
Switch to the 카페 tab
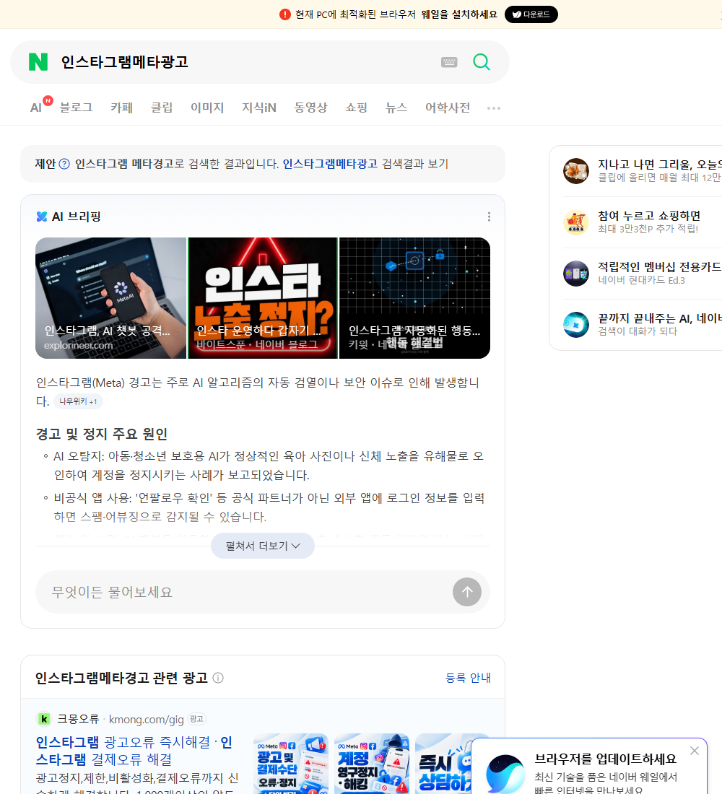click(x=121, y=108)
